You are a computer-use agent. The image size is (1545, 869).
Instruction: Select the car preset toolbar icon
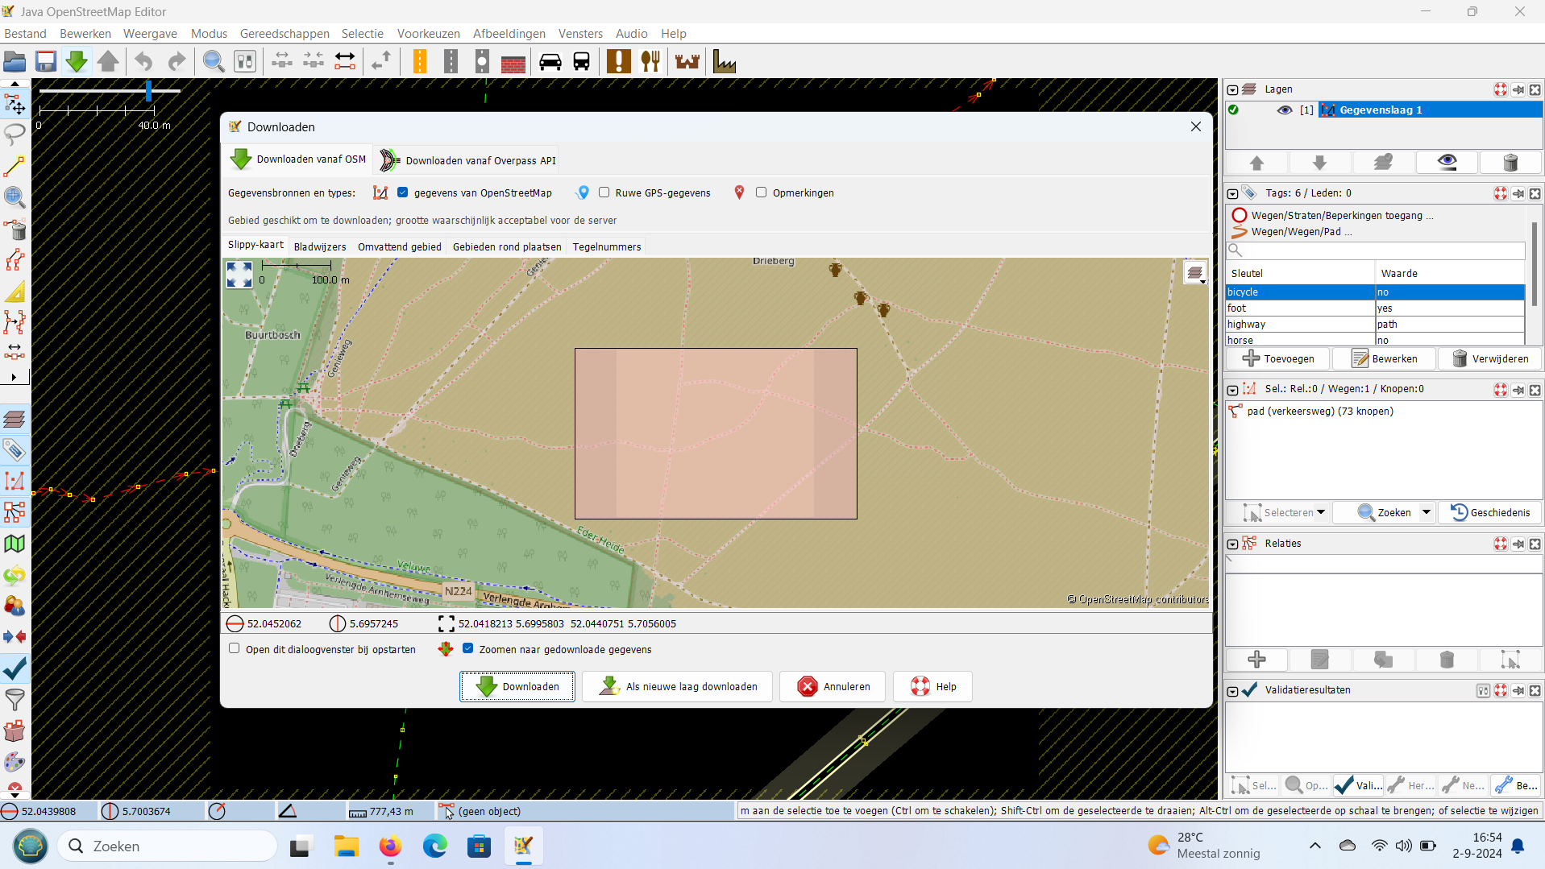tap(550, 62)
